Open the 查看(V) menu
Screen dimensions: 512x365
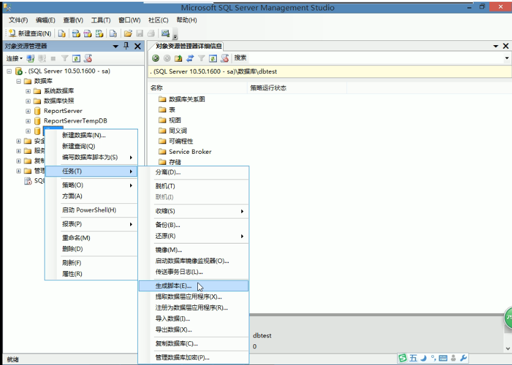point(73,20)
